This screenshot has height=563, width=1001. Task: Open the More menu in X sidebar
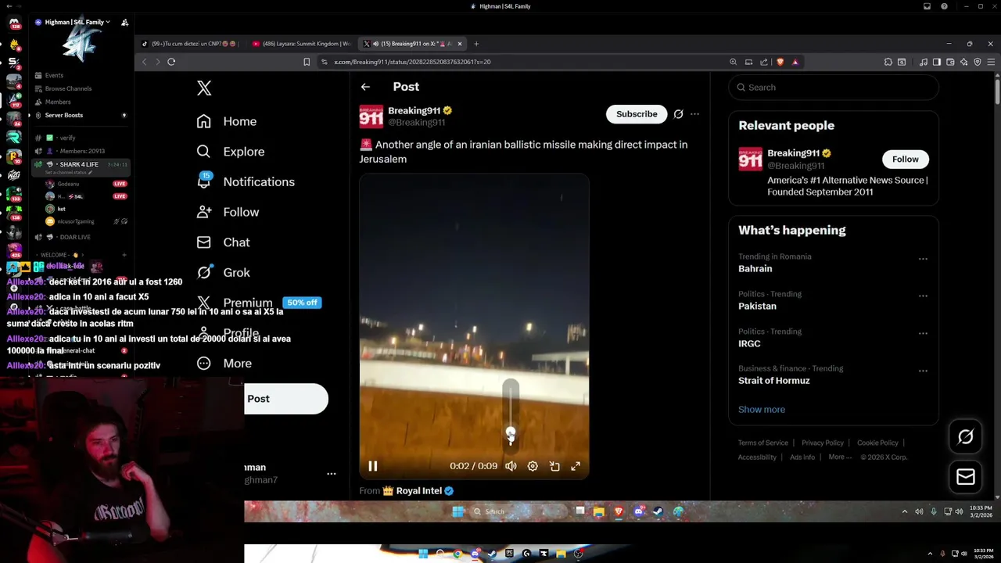[224, 364]
